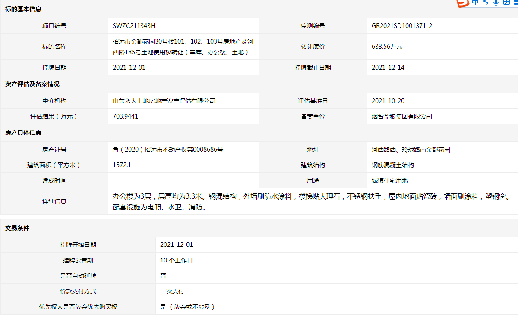
Task: Click monitoring number GR2021SD1001371-2
Action: (x=402, y=26)
